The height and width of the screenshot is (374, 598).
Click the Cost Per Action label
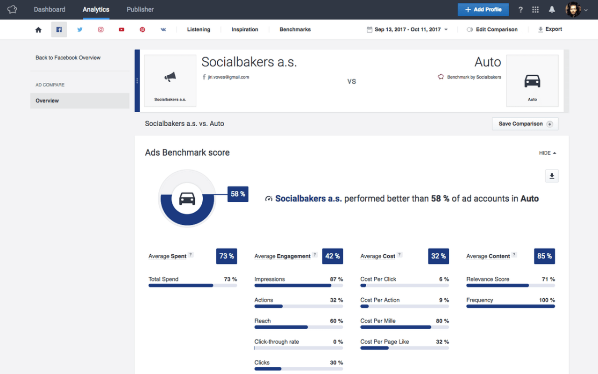380,300
